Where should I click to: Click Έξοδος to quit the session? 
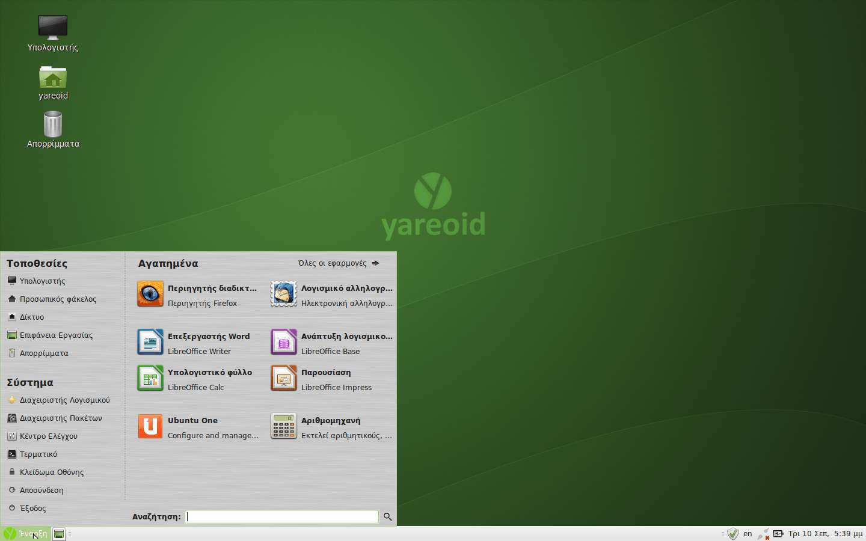tap(32, 509)
